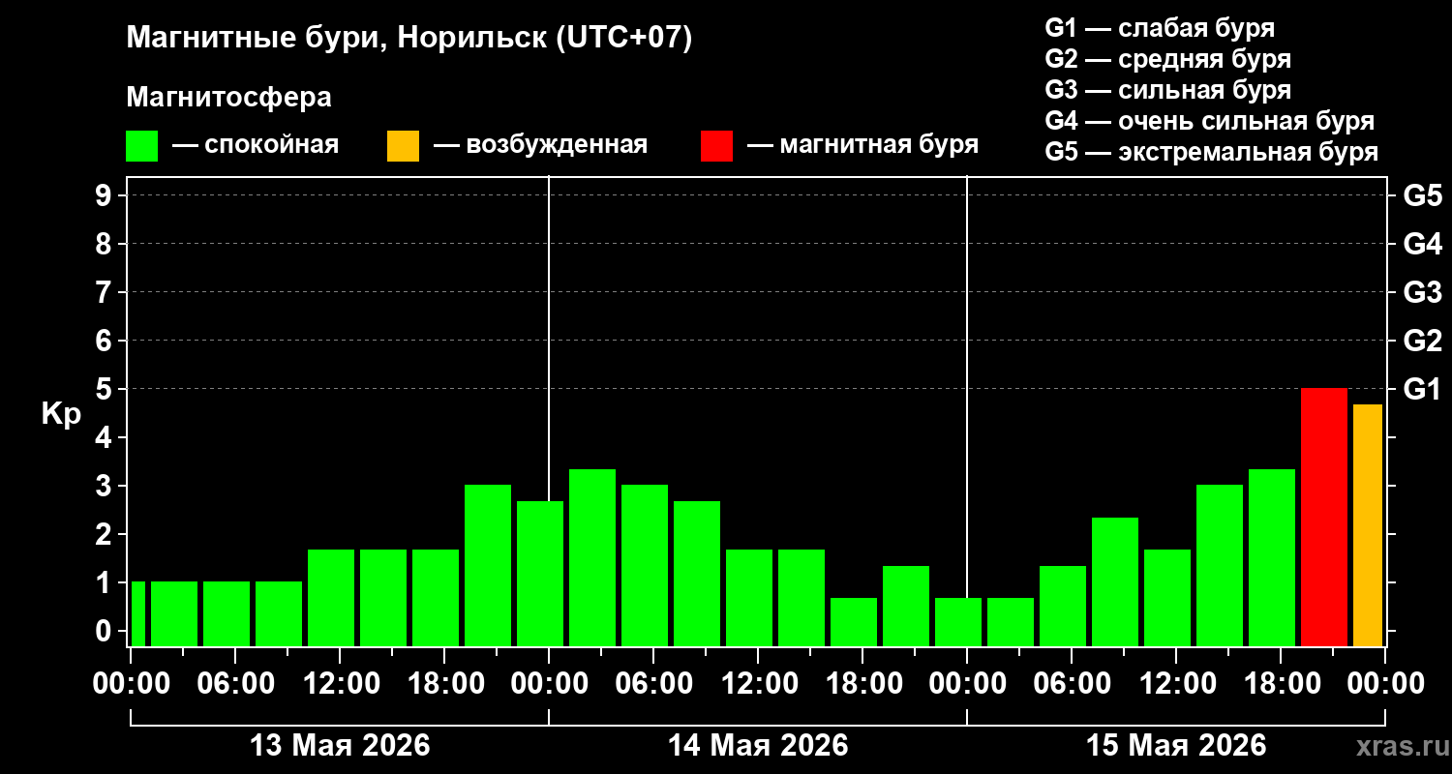Click the '13 Мая 2026' date label
The height and width of the screenshot is (774, 1452).
coord(340,746)
